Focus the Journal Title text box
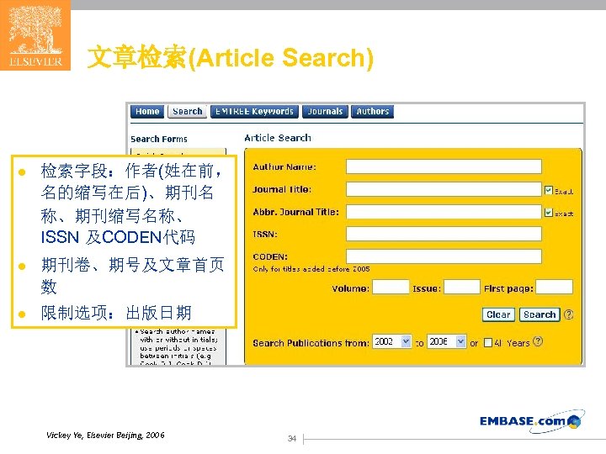 (444, 189)
